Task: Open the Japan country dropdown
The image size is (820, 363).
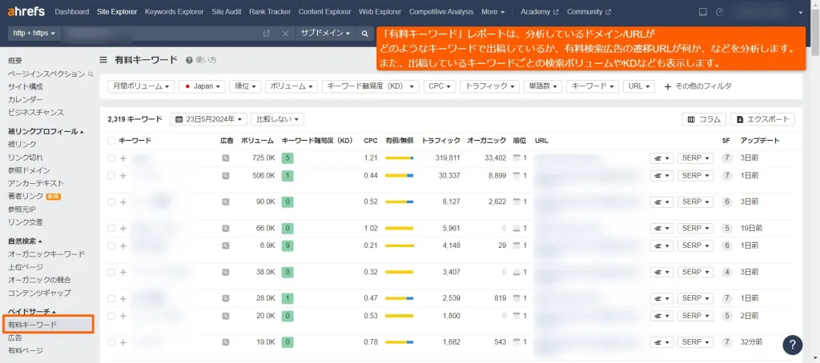Action: click(x=202, y=86)
